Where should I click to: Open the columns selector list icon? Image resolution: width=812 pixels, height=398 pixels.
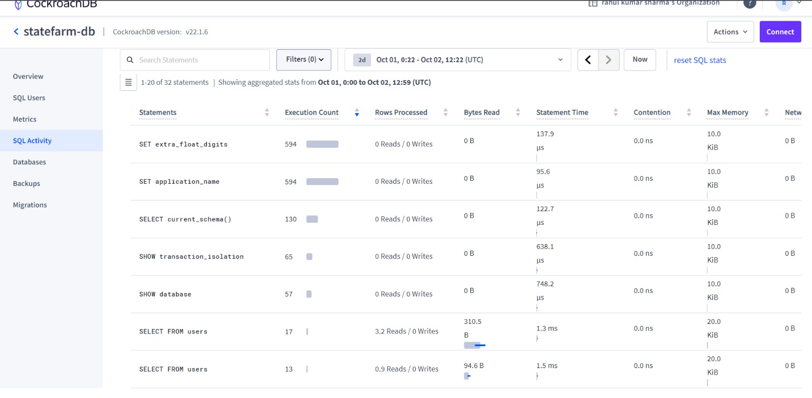pos(128,82)
